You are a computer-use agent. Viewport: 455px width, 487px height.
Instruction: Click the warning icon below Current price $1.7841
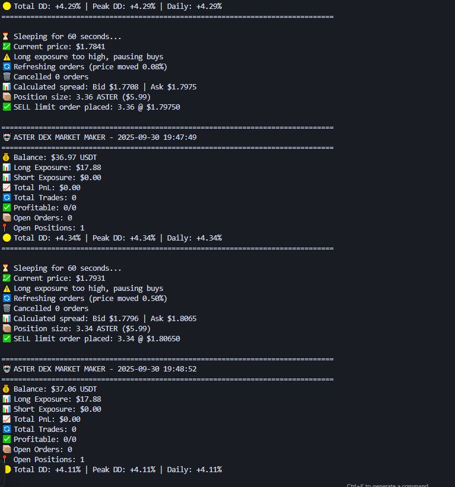(7, 57)
